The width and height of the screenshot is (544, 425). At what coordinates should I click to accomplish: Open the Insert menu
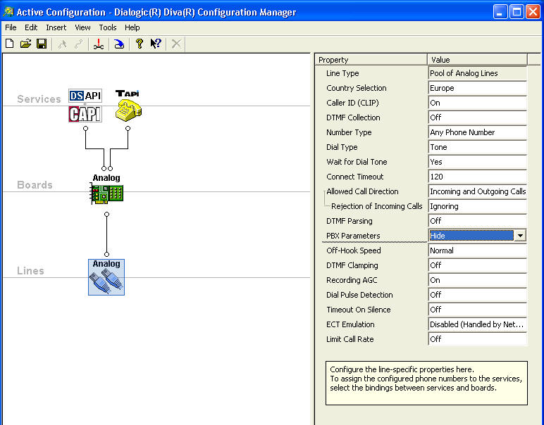click(56, 27)
